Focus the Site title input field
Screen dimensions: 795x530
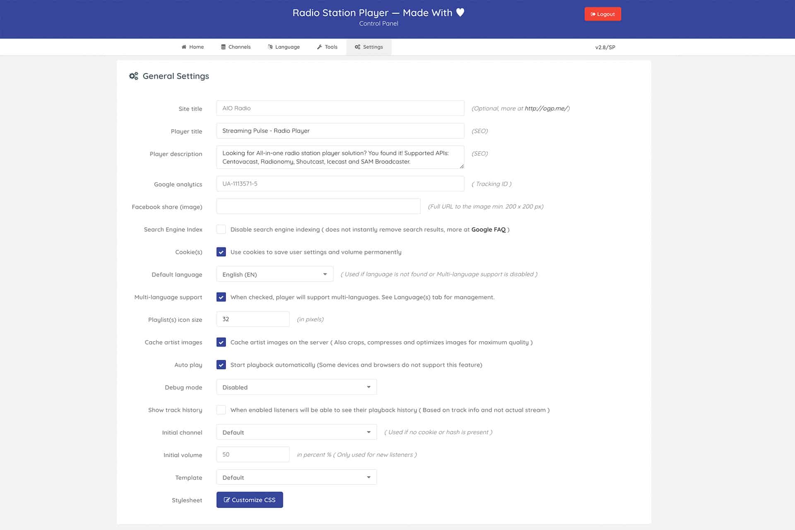tap(340, 108)
